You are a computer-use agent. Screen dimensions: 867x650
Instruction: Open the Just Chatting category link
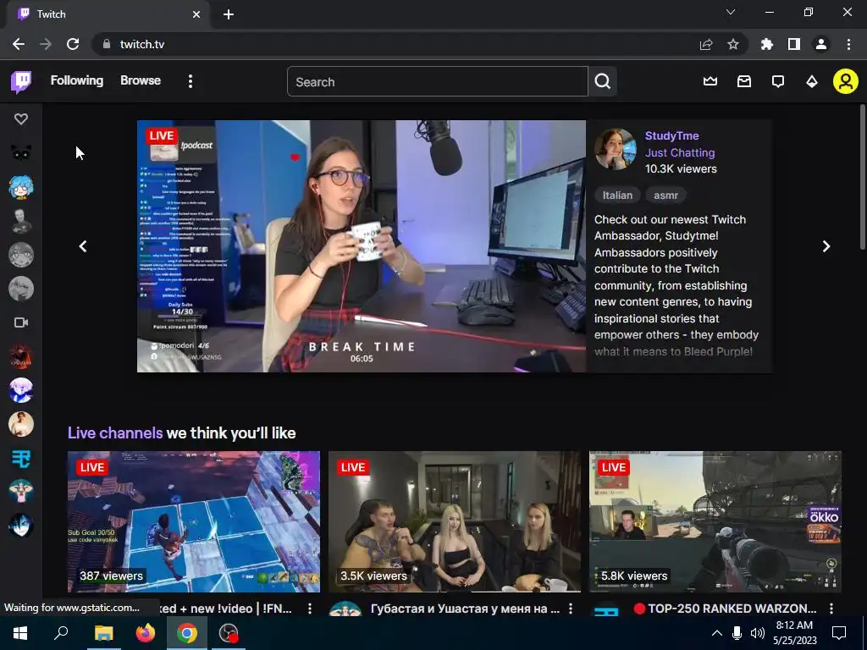(x=680, y=152)
